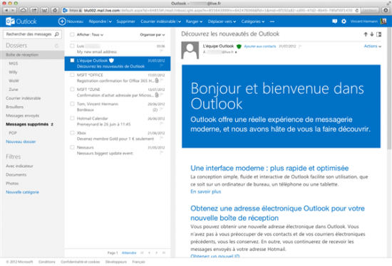The image size is (392, 266).
Task: Click the reading pane vertical scrollbar
Action: pyautogui.click(x=389, y=88)
